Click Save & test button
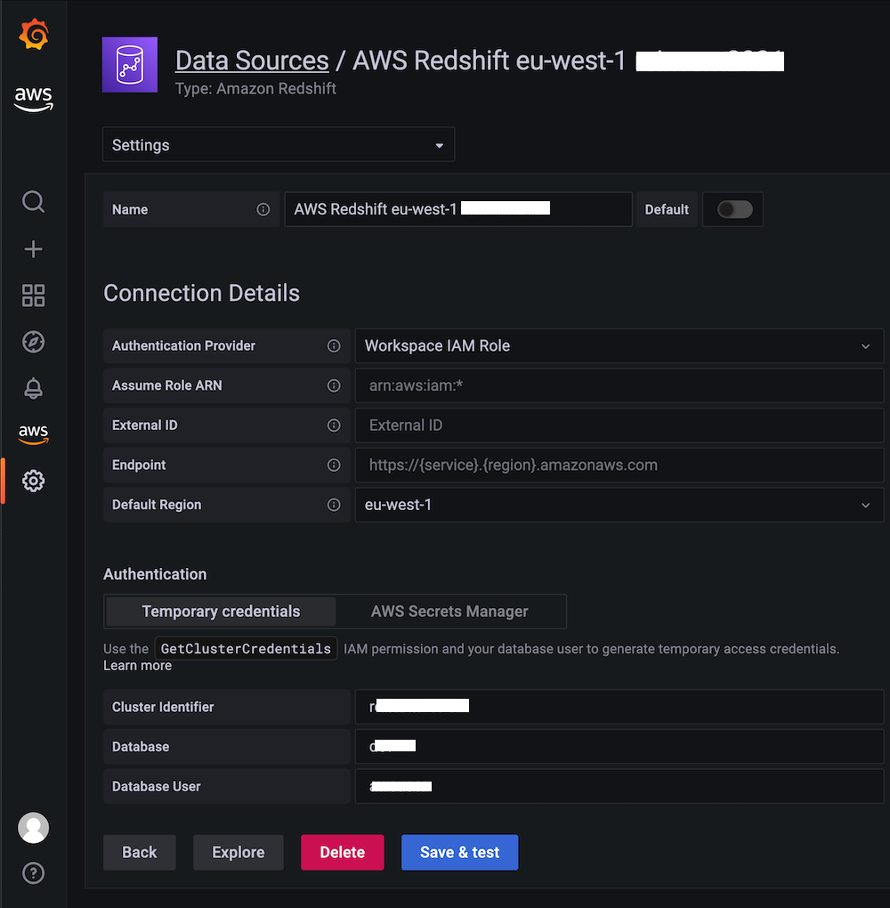Image resolution: width=890 pixels, height=908 pixels. [460, 853]
